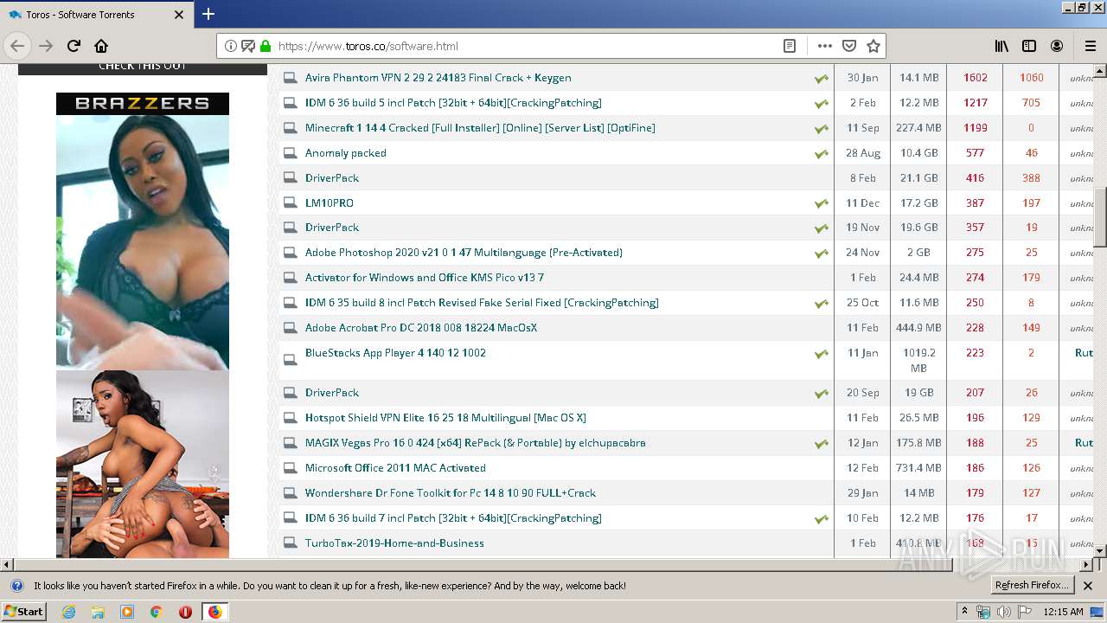This screenshot has height=623, width=1107.
Task: Open a new browser tab
Action: pyautogui.click(x=208, y=14)
